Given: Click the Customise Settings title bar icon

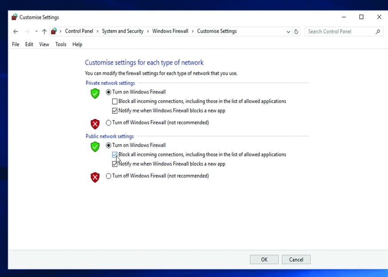Looking at the screenshot, I should [x=14, y=17].
